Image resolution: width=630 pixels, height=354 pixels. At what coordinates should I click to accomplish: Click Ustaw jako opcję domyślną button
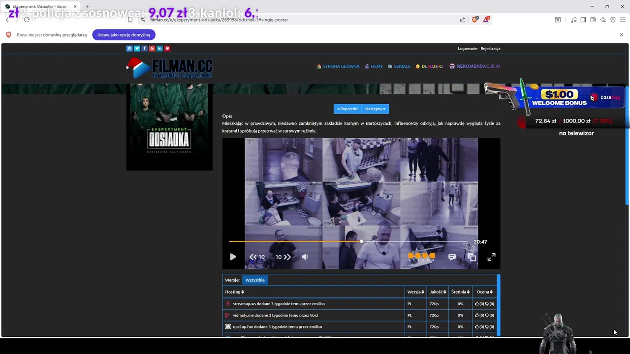click(x=124, y=35)
